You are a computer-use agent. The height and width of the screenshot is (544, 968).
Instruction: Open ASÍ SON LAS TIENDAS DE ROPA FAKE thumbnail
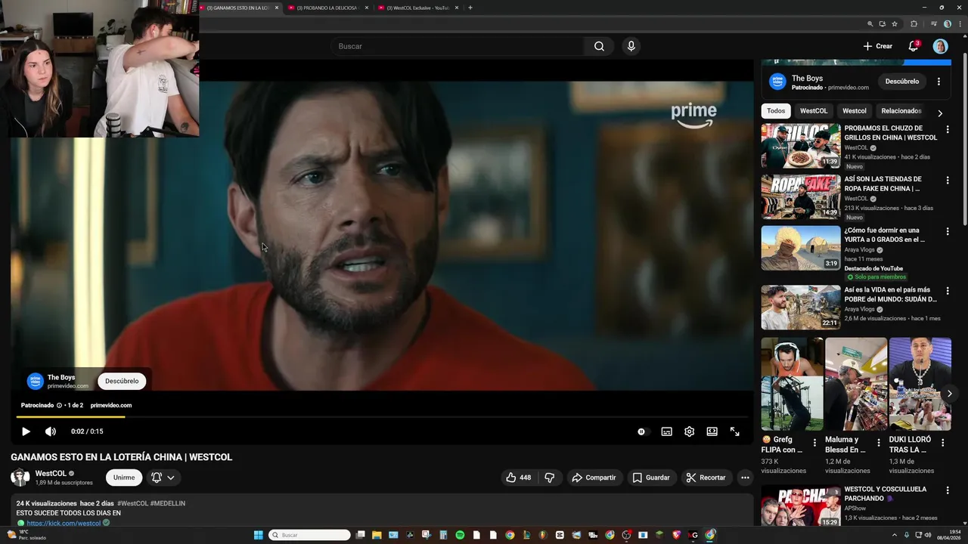801,197
